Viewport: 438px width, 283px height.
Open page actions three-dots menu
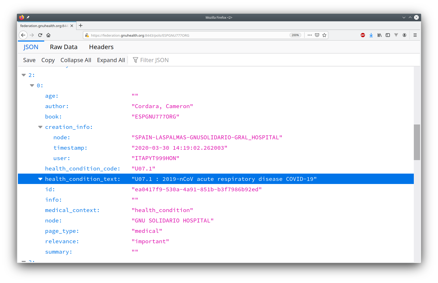point(310,35)
